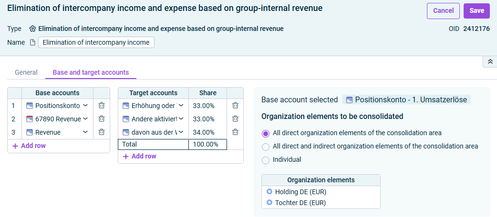The width and height of the screenshot is (497, 217).
Task: Remove the davon aus der target row
Action: (235, 132)
